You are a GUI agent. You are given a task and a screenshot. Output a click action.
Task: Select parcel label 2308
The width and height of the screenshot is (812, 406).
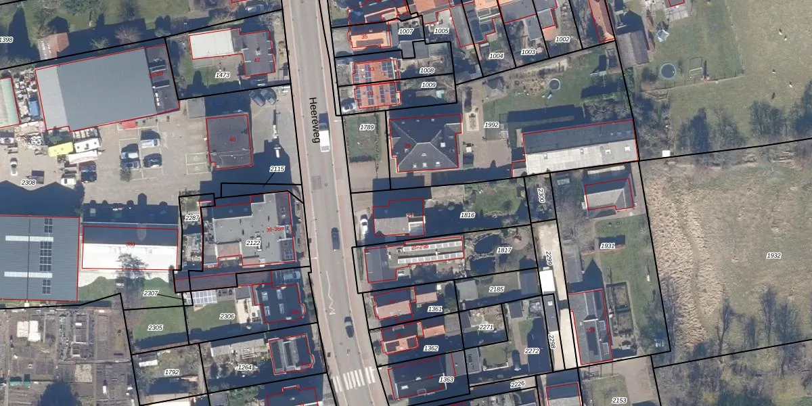coord(28,183)
